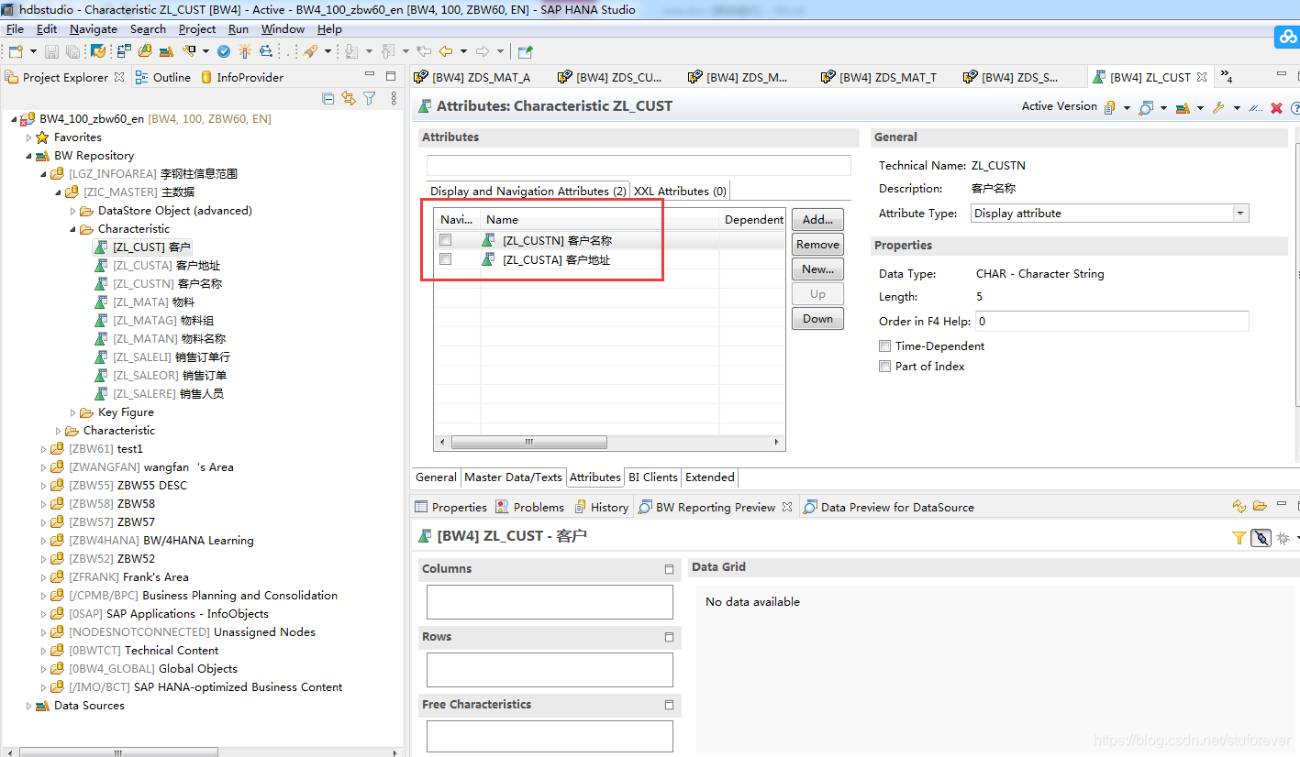Open the Window menu
Image resolution: width=1300 pixels, height=757 pixels.
283,29
